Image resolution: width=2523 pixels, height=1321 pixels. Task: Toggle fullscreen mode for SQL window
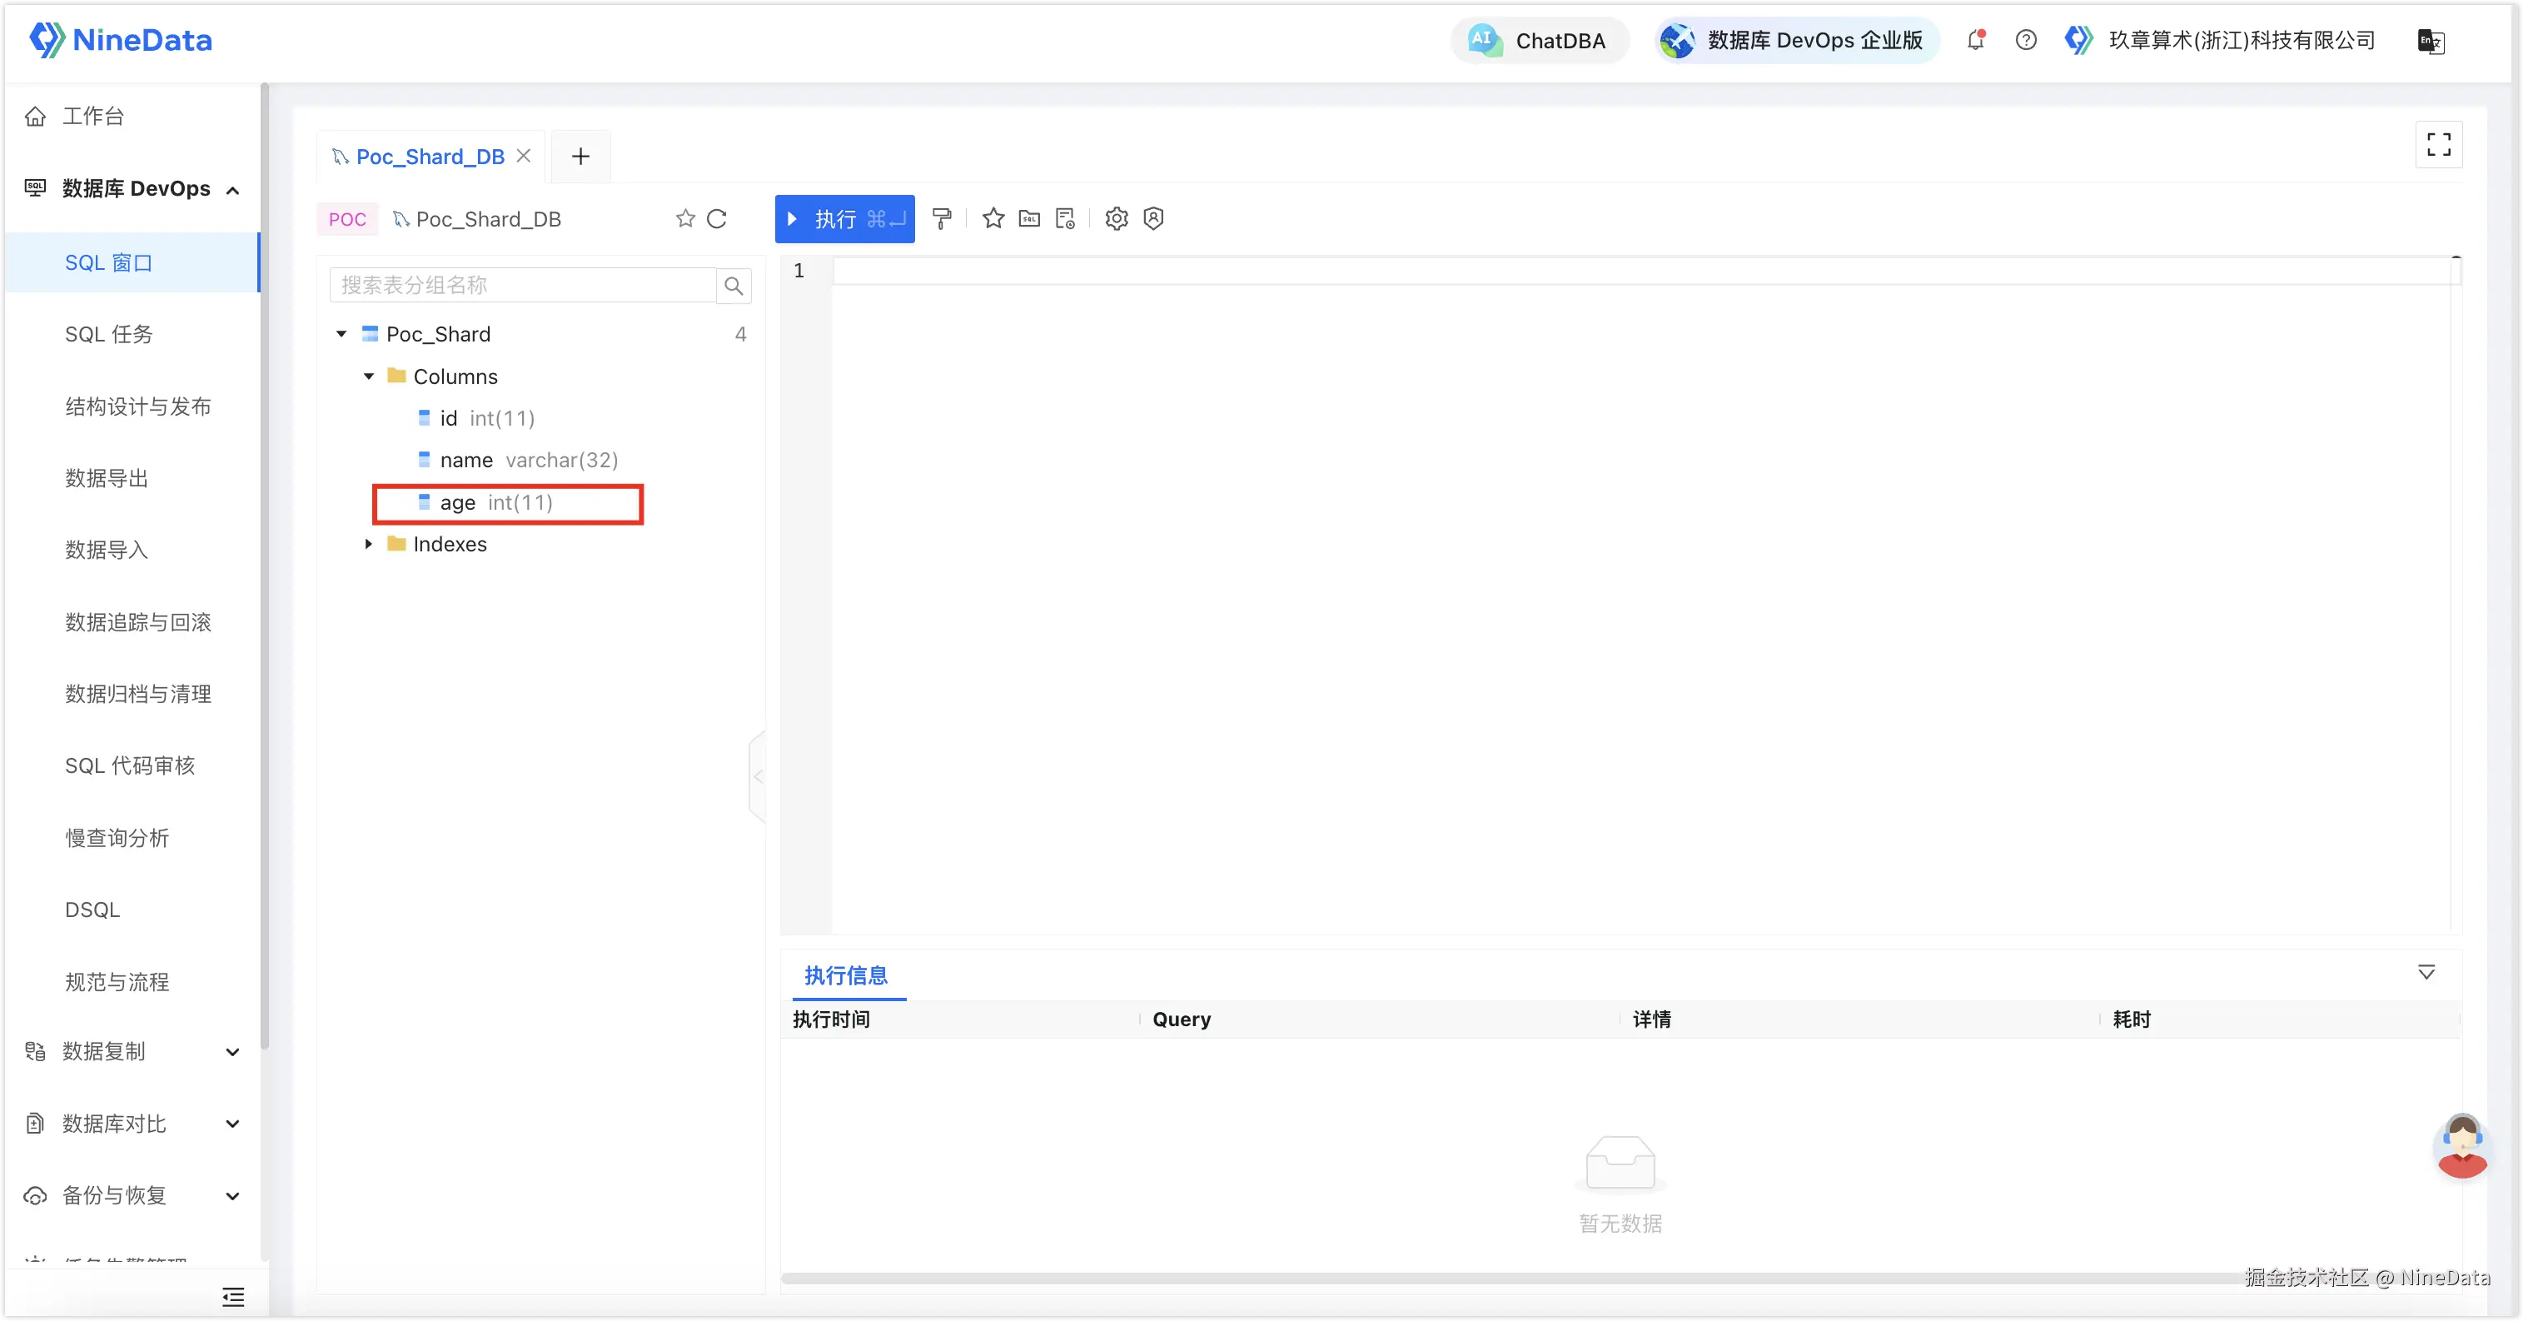pos(2439,145)
